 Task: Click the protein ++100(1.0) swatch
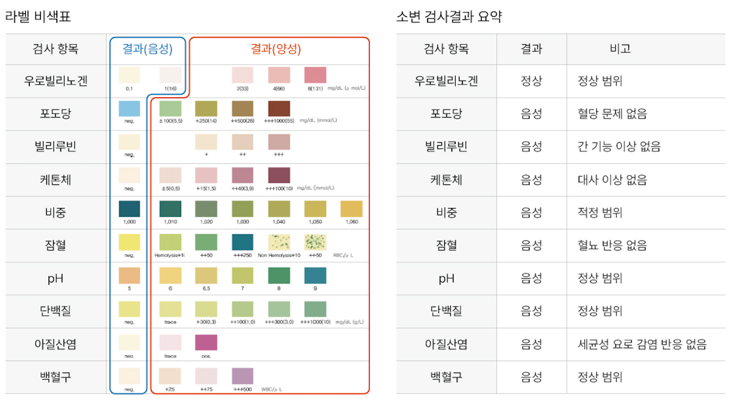pos(242,309)
